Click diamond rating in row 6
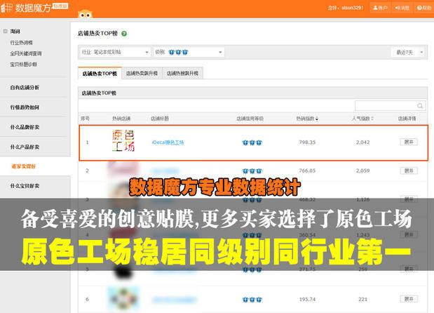Image resolution: width=434 pixels, height=313 pixels. coord(252,300)
